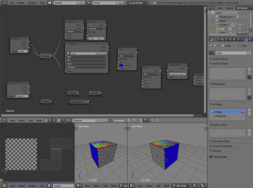The width and height of the screenshot is (253, 188).
Task: Open the Linear interpolation dropdown
Action: click(87, 64)
